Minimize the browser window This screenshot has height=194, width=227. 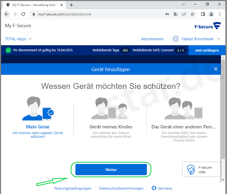[x=195, y=4]
